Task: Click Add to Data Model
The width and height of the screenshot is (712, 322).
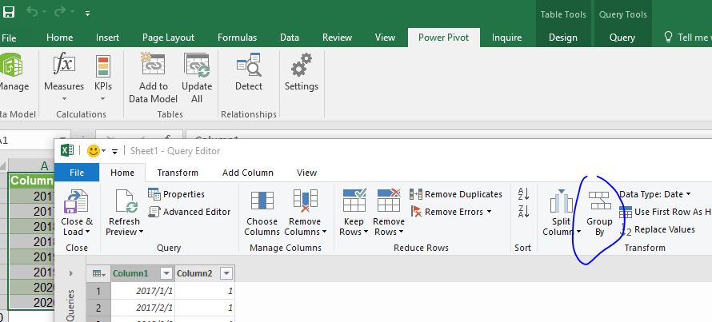Action: [x=153, y=66]
